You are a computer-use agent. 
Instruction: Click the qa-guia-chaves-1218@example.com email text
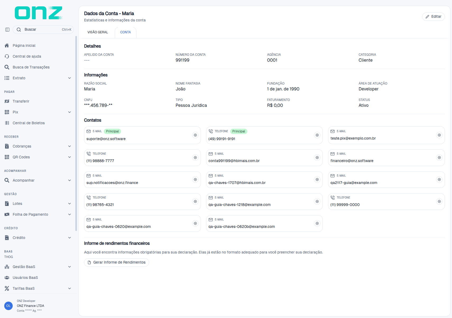click(239, 205)
